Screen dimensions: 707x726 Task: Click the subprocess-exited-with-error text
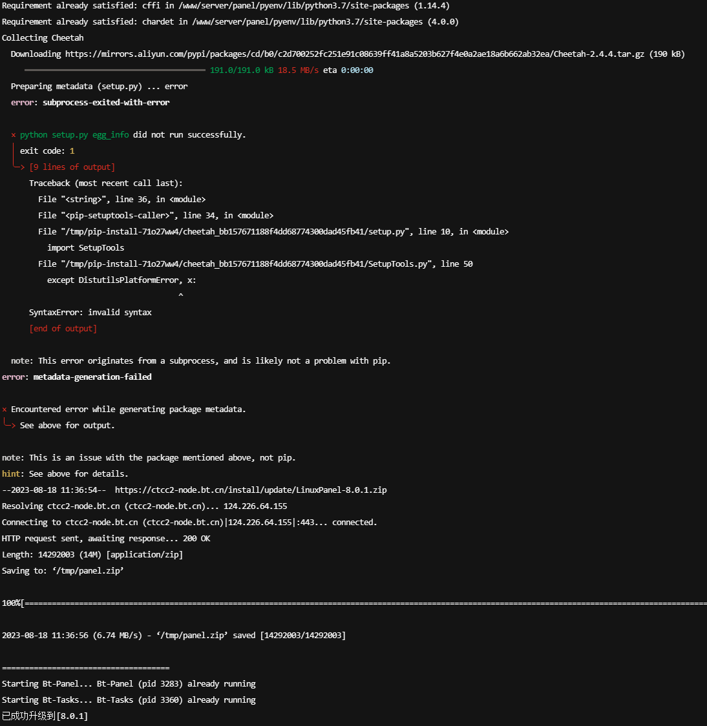tap(106, 102)
